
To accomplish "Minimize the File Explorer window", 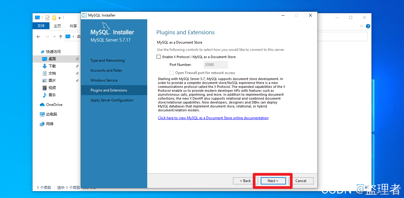I will pyautogui.click(x=337, y=17).
